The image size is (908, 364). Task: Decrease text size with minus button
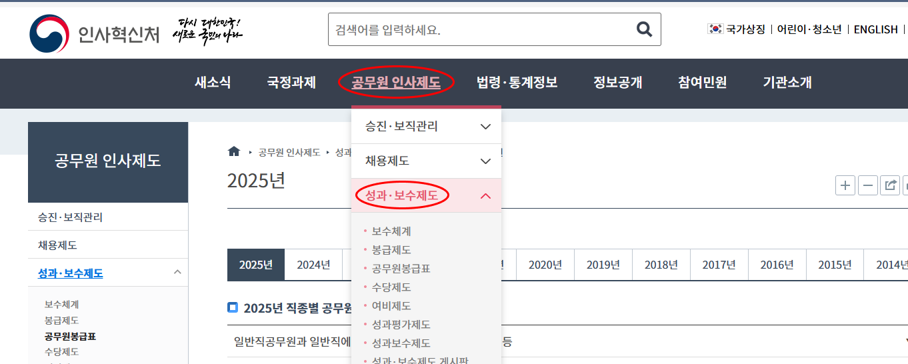pos(867,185)
